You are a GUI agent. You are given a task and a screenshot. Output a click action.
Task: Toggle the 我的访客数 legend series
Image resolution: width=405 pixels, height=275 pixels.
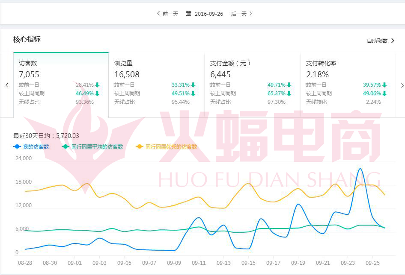tap(31, 146)
